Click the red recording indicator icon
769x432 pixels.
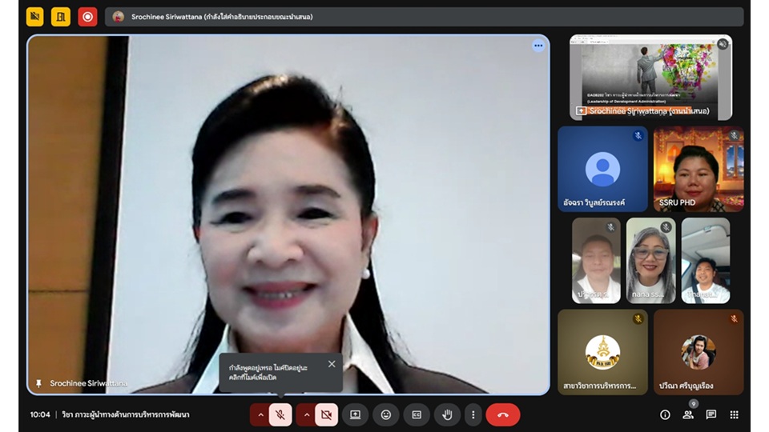pos(87,17)
